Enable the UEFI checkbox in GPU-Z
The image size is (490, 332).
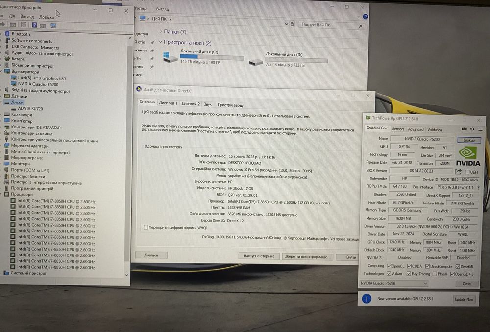467,172
